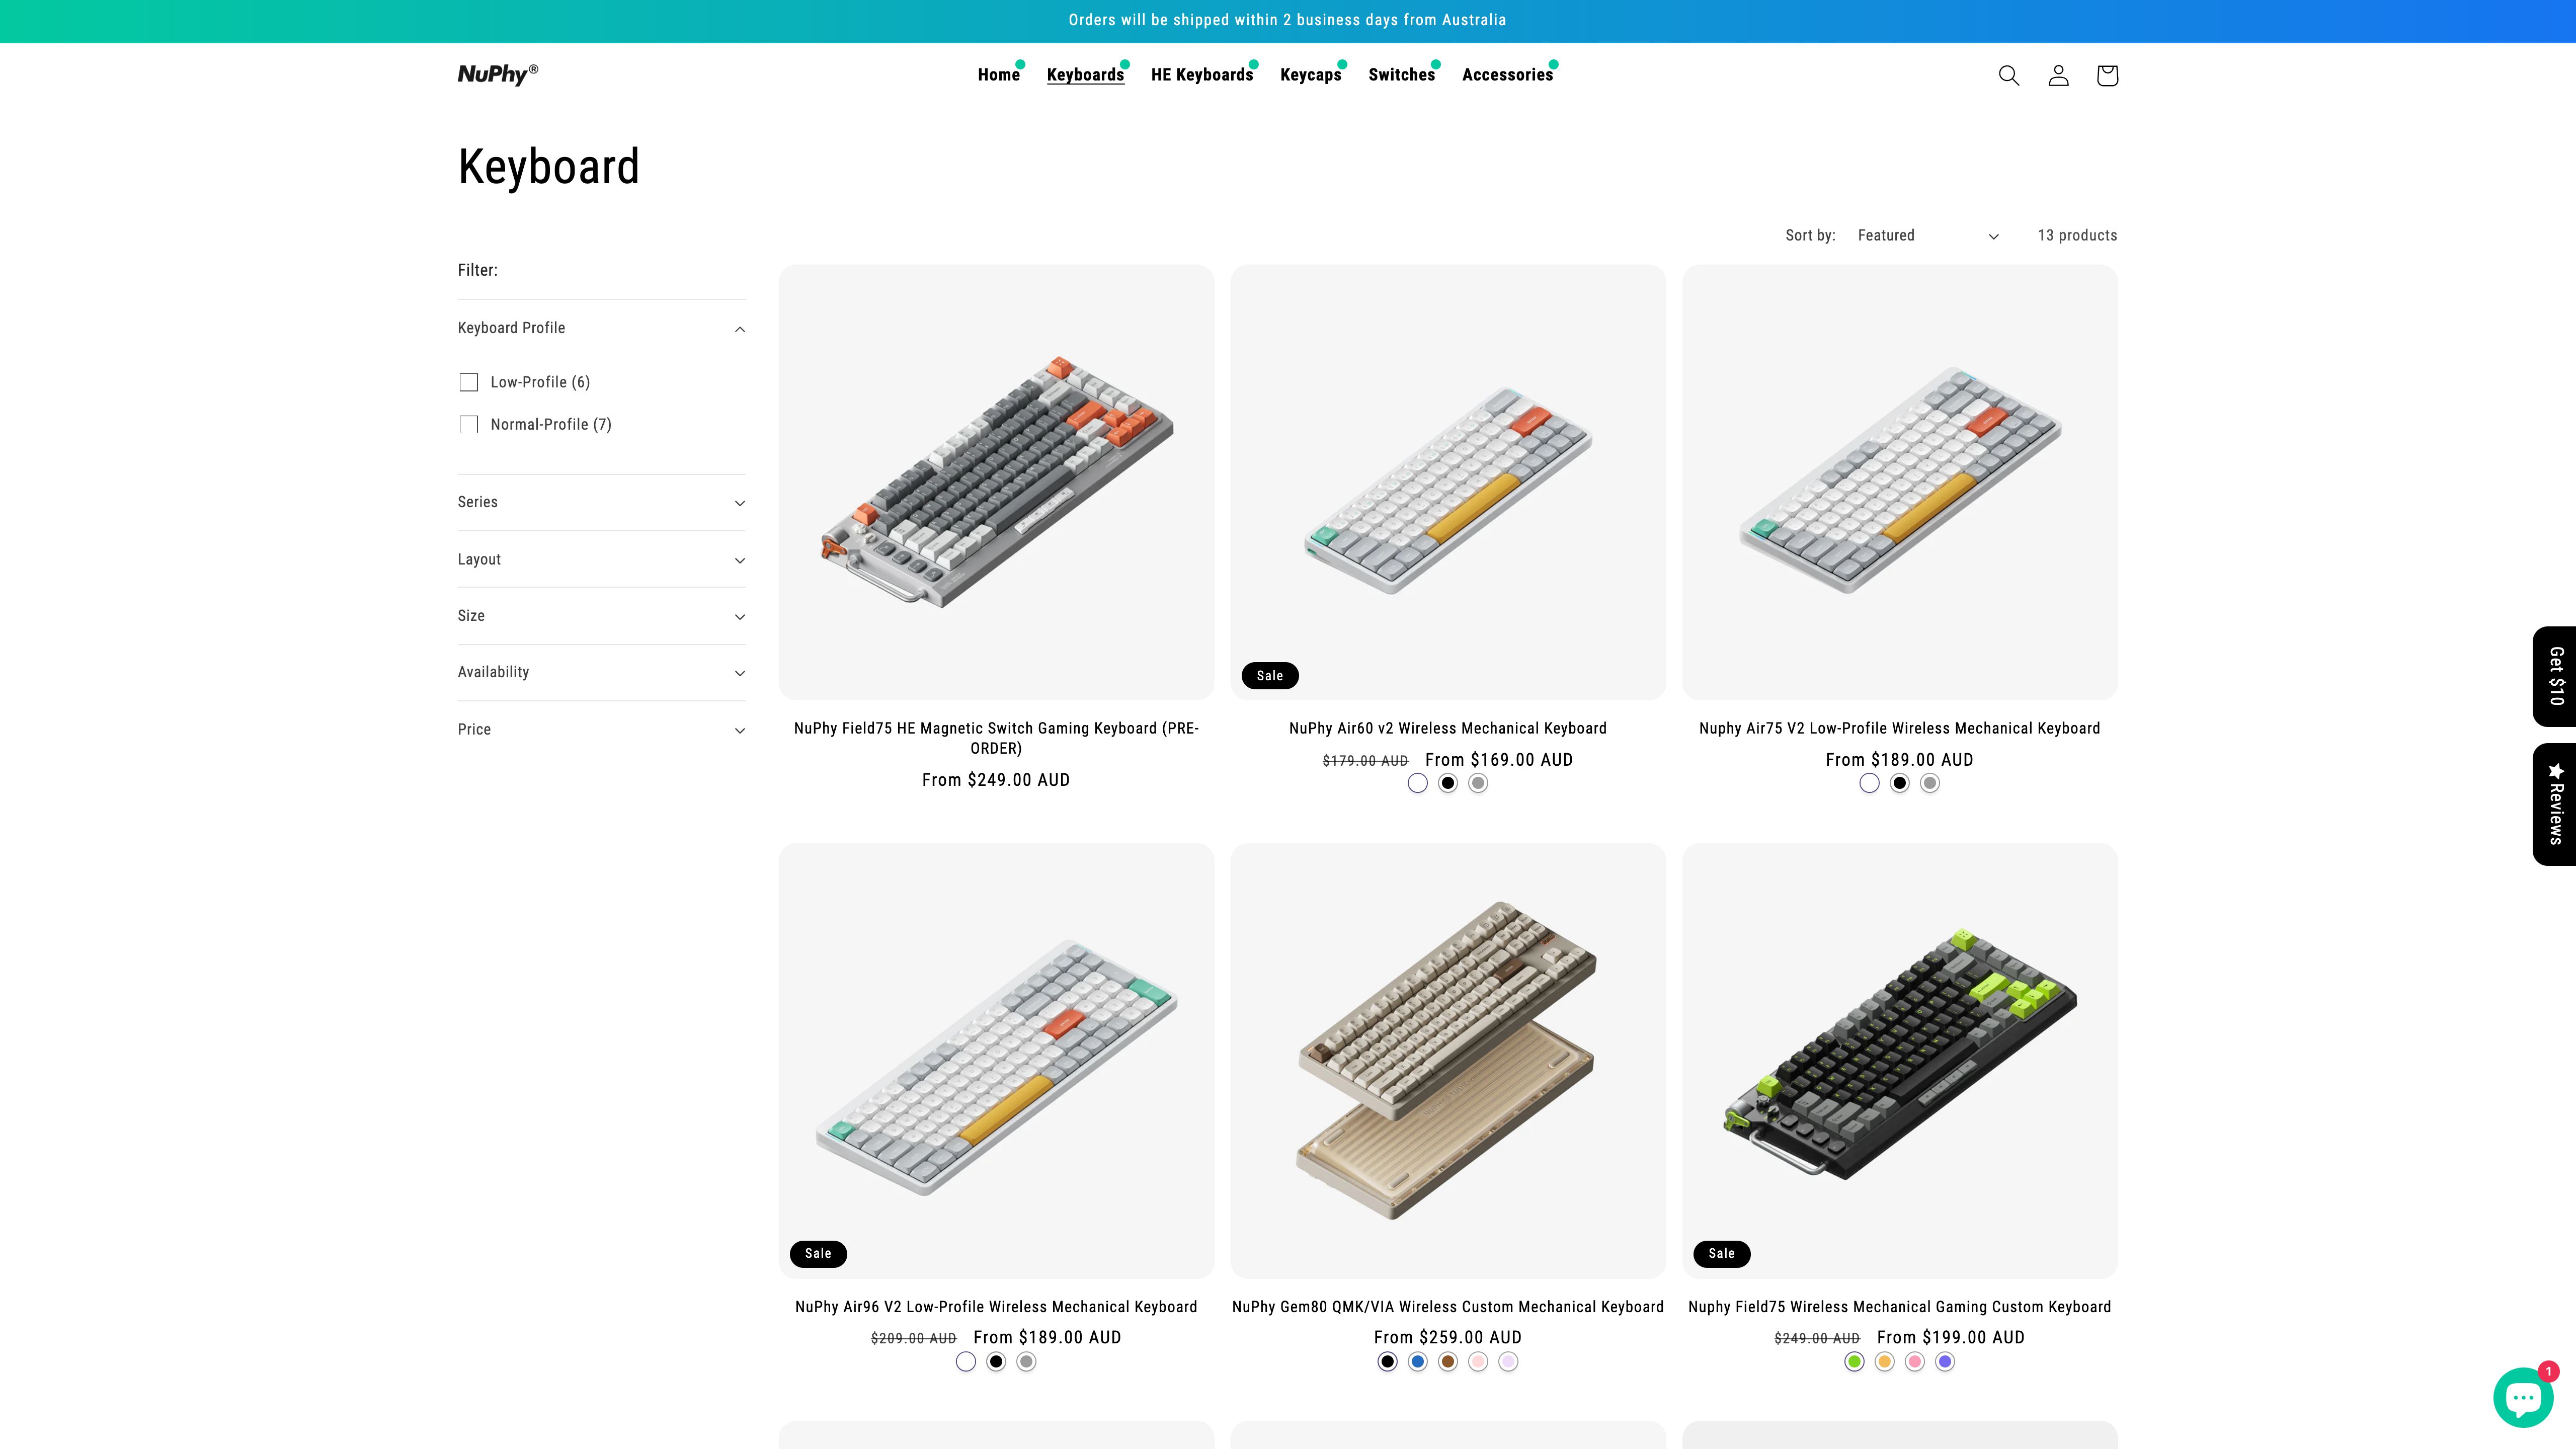Expand the Layout filter
The width and height of the screenshot is (2576, 1449).
click(601, 559)
